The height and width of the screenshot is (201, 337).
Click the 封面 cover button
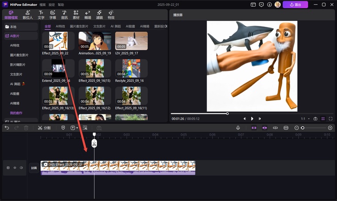click(34, 168)
